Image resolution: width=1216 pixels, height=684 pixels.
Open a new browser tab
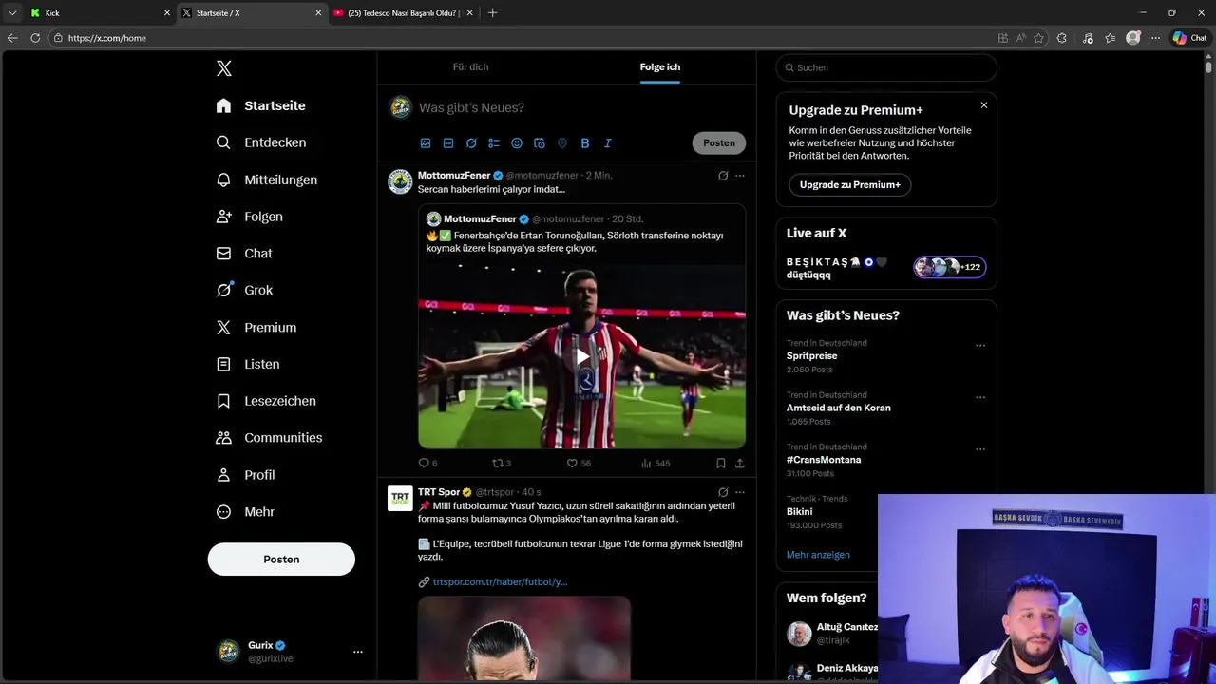click(x=492, y=13)
